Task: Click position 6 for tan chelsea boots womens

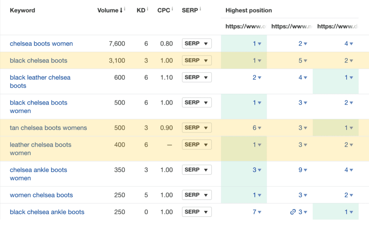Action: pos(254,128)
